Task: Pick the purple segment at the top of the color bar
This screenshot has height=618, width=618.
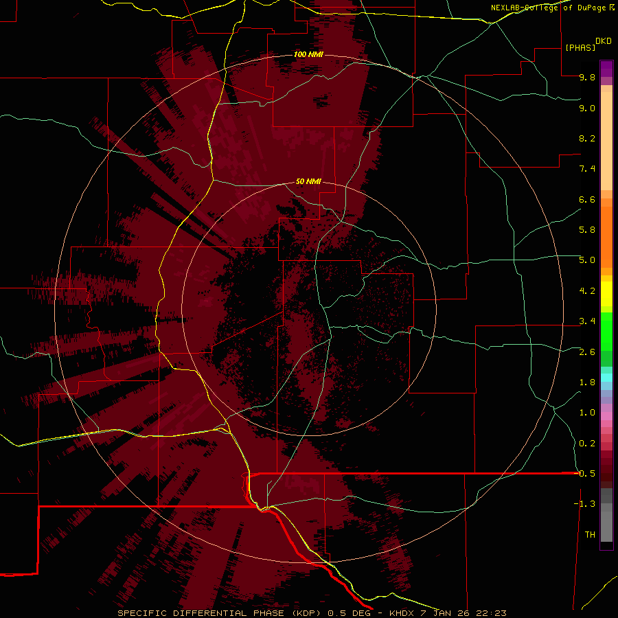Action: click(x=606, y=69)
